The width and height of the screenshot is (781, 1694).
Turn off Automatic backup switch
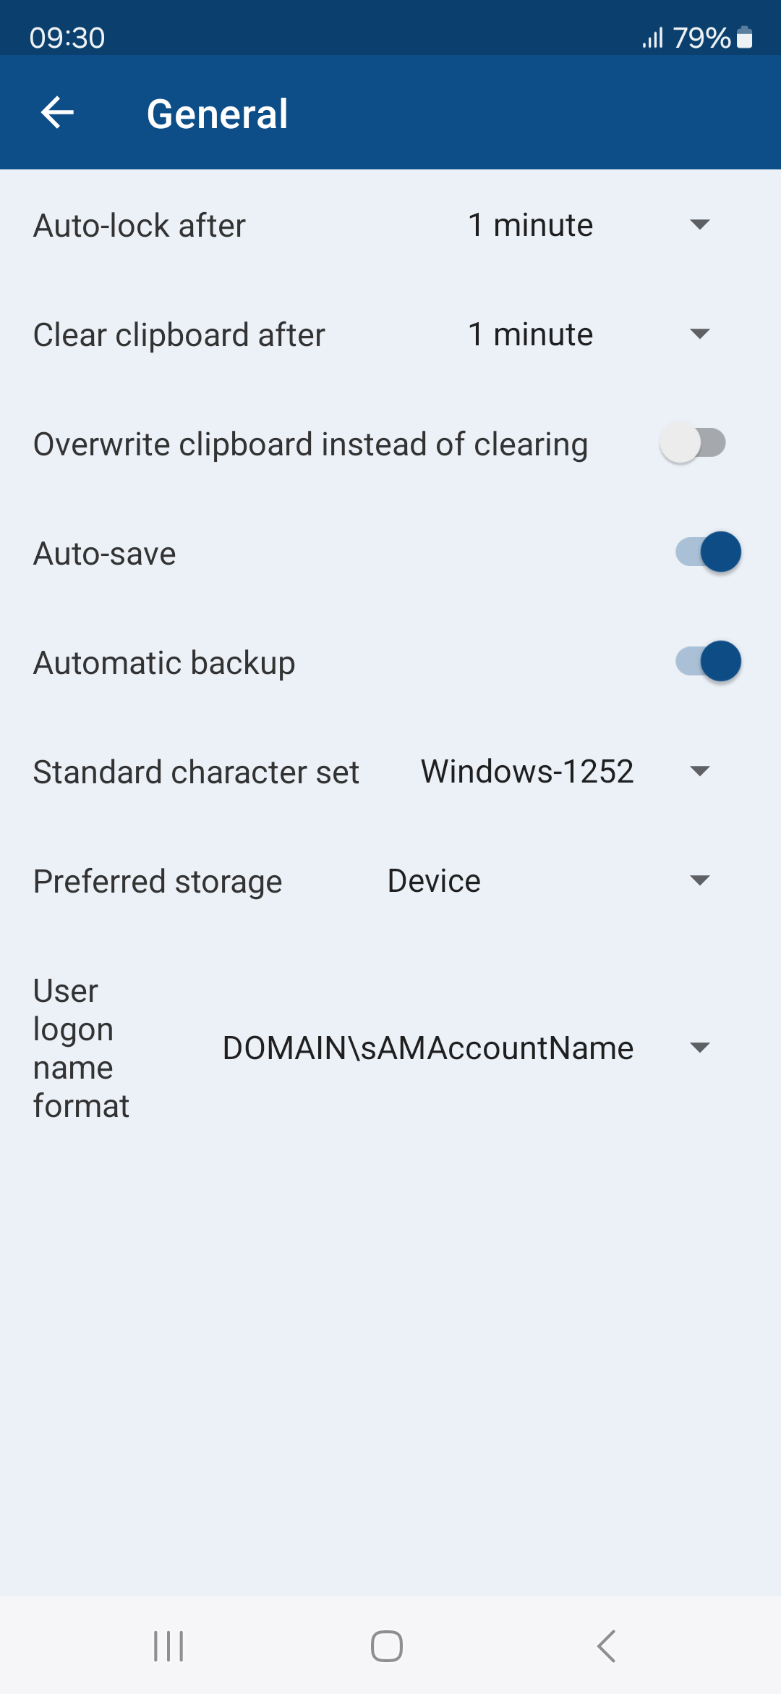pyautogui.click(x=709, y=662)
